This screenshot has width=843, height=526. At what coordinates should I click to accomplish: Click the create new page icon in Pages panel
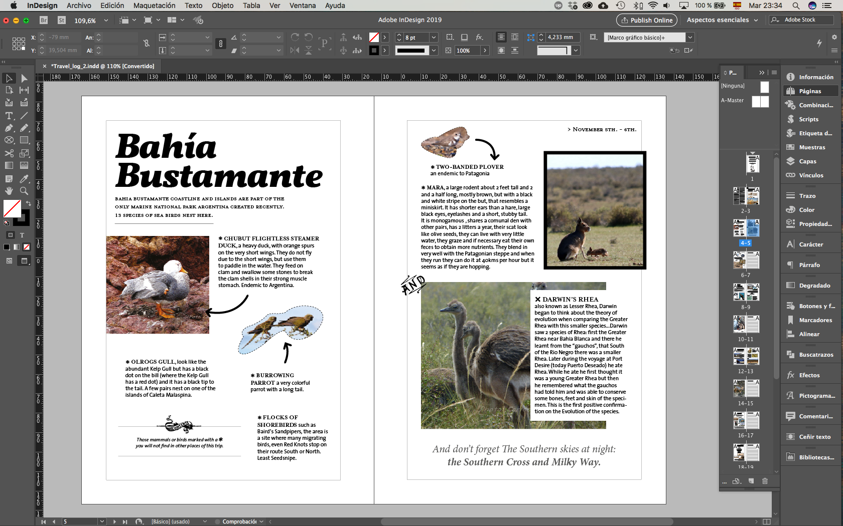point(751,481)
